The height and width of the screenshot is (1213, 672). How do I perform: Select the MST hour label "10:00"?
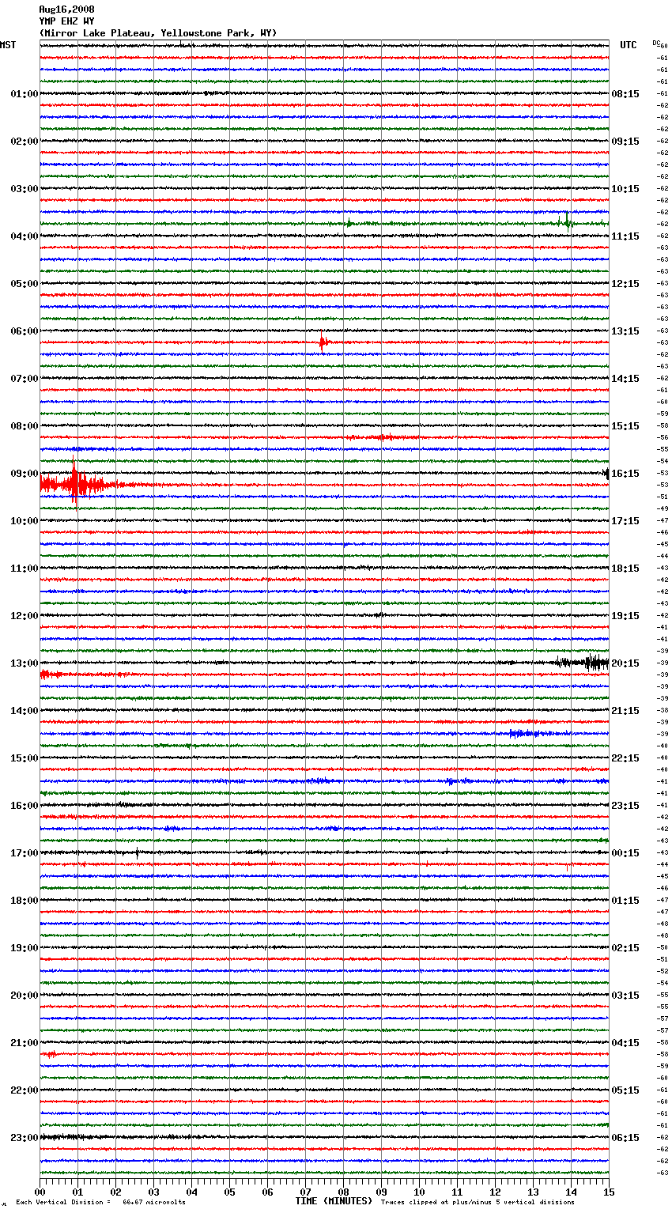click(x=24, y=521)
